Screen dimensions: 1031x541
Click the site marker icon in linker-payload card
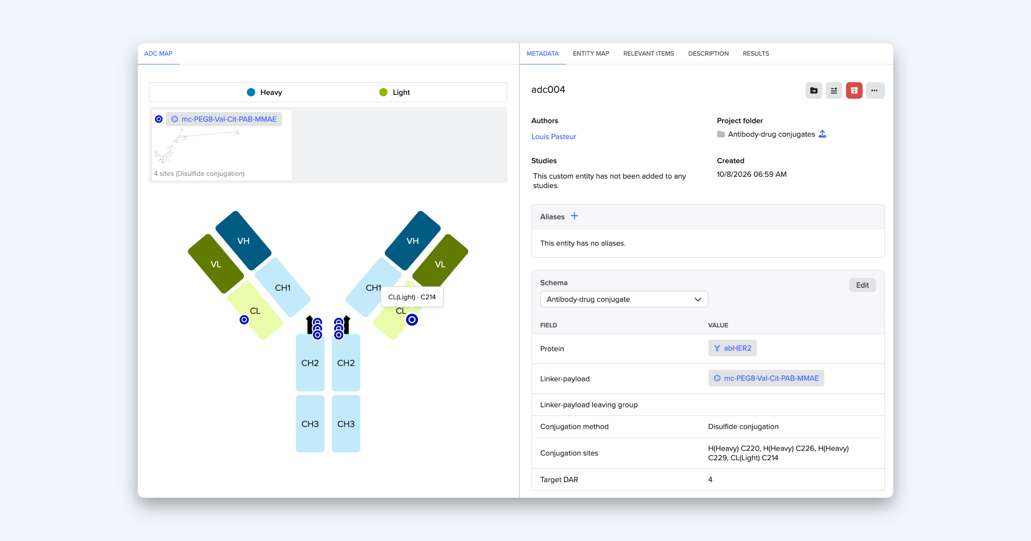pyautogui.click(x=159, y=119)
